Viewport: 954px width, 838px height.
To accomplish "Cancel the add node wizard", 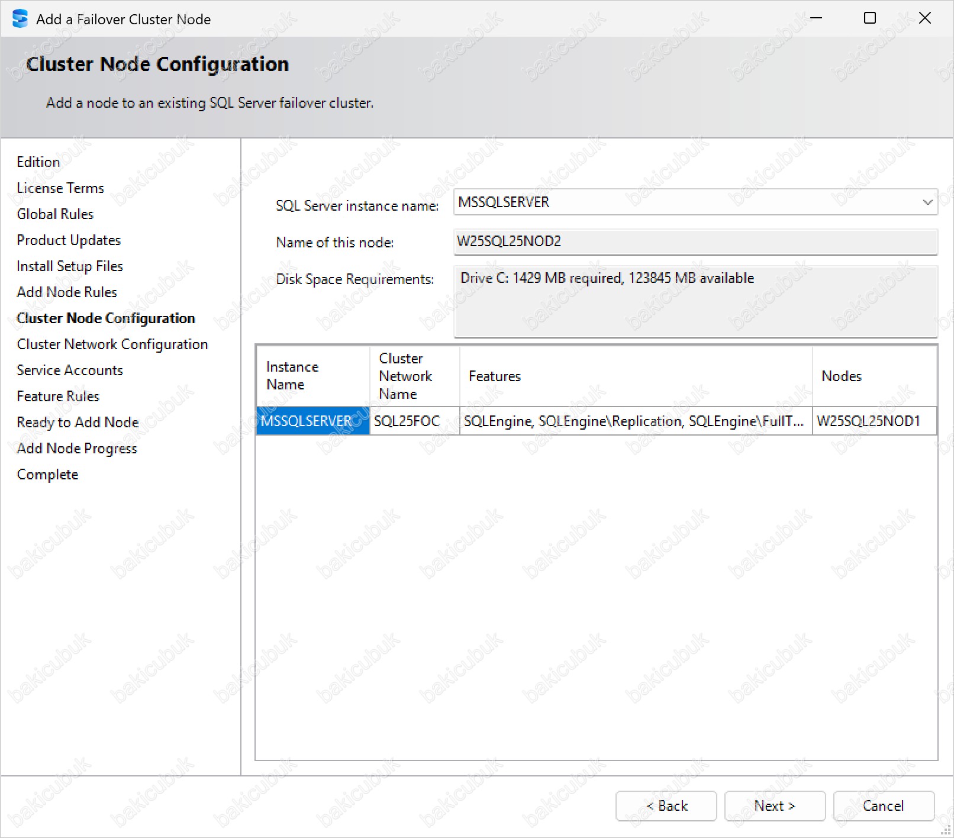I will 883,805.
